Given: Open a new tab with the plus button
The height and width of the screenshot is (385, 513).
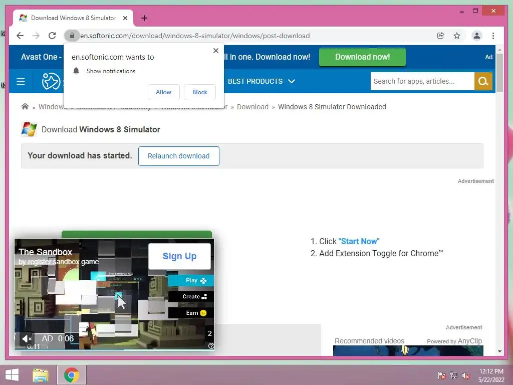Looking at the screenshot, I should 144,18.
